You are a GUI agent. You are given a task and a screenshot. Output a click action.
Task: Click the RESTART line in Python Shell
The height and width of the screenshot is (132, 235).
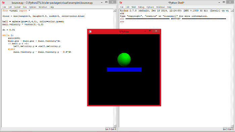click(173, 19)
